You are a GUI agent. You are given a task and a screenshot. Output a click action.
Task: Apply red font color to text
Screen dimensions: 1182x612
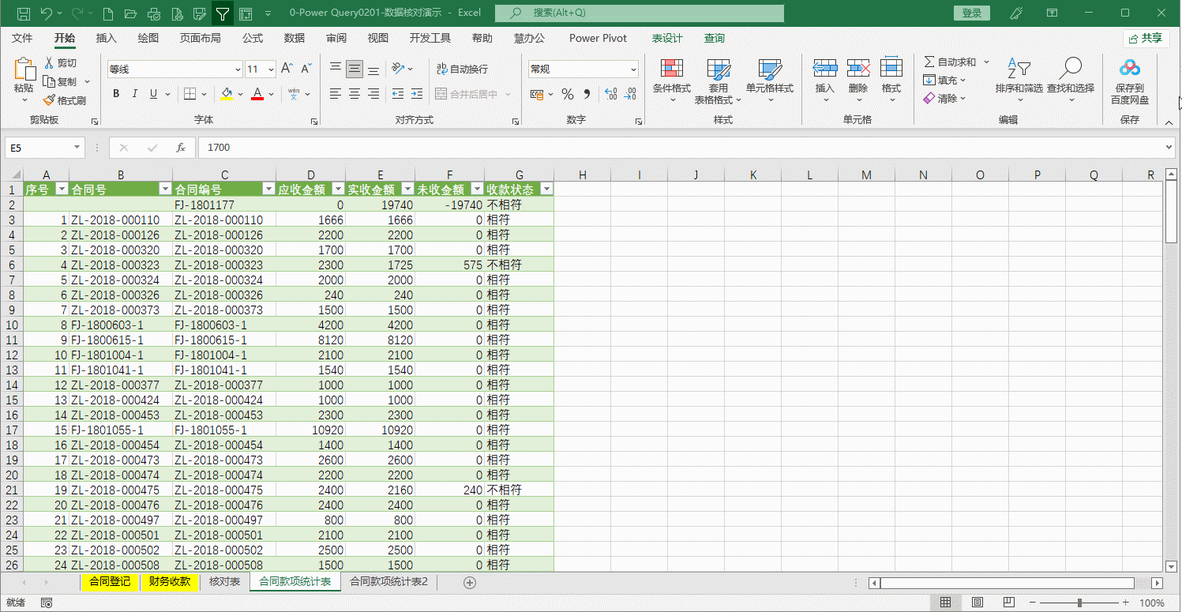pyautogui.click(x=257, y=94)
